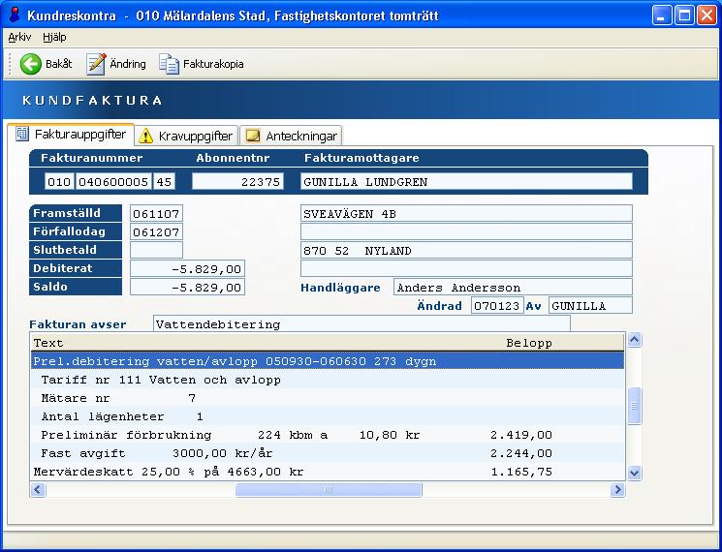
Task: Click the Fakturan avser field Vattendebitering
Action: pyautogui.click(x=361, y=323)
